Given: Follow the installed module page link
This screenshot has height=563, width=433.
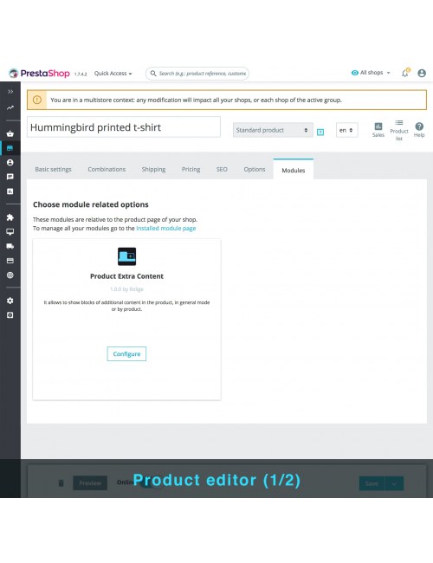Looking at the screenshot, I should (166, 228).
